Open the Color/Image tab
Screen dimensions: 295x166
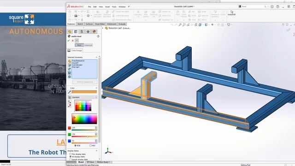[75, 50]
